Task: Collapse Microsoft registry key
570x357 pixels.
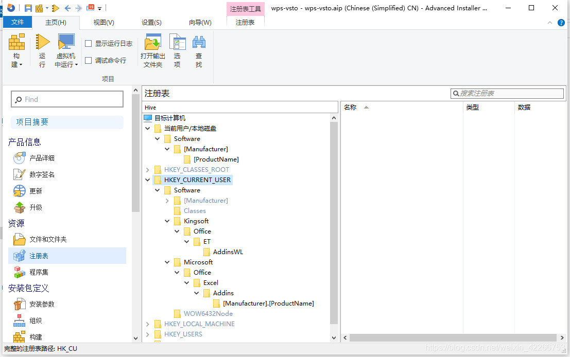Action: pos(167,262)
